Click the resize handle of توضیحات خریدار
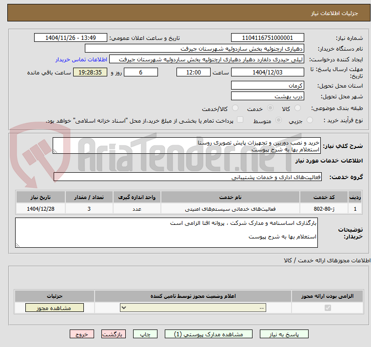The width and height of the screenshot is (371, 347). coord(18,245)
